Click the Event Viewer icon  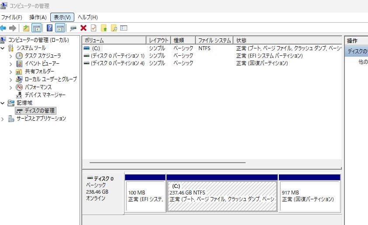tap(19, 64)
